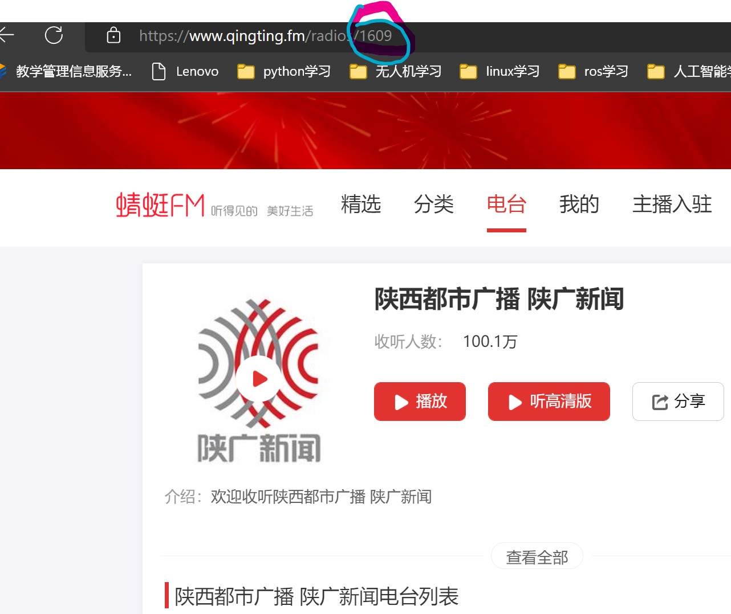This screenshot has width=731, height=614.
Task: Click the 查看全部 button
Action: (537, 556)
